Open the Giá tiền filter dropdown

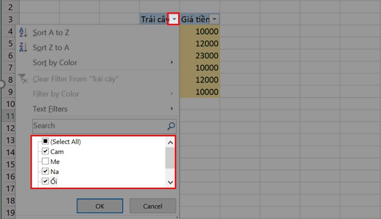214,19
